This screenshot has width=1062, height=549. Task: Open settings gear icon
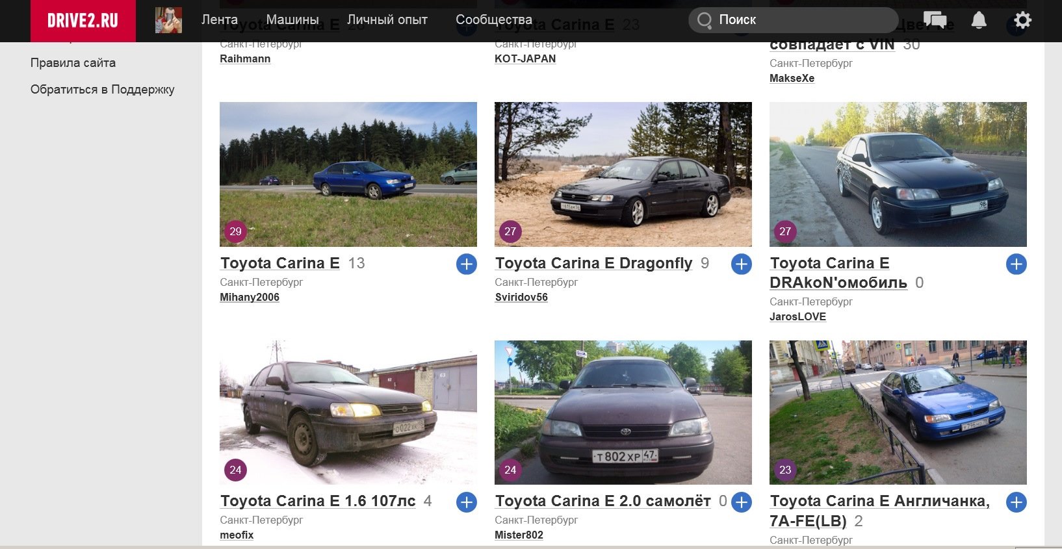(1022, 20)
